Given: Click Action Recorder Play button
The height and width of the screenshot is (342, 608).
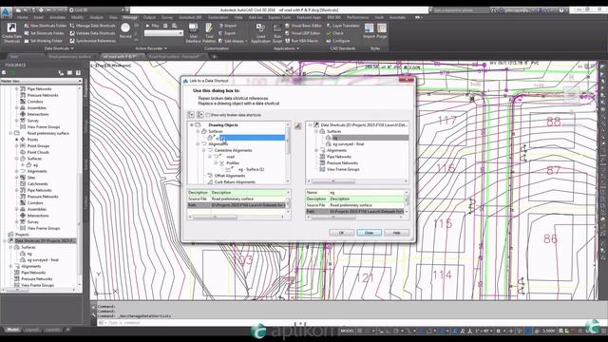Looking at the screenshot, I should tap(153, 26).
